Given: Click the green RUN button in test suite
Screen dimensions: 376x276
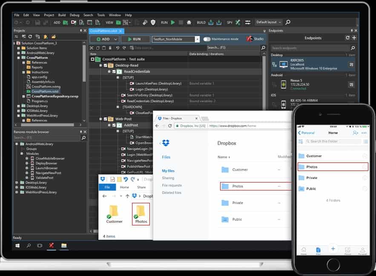Looking at the screenshot, I should (x=135, y=39).
